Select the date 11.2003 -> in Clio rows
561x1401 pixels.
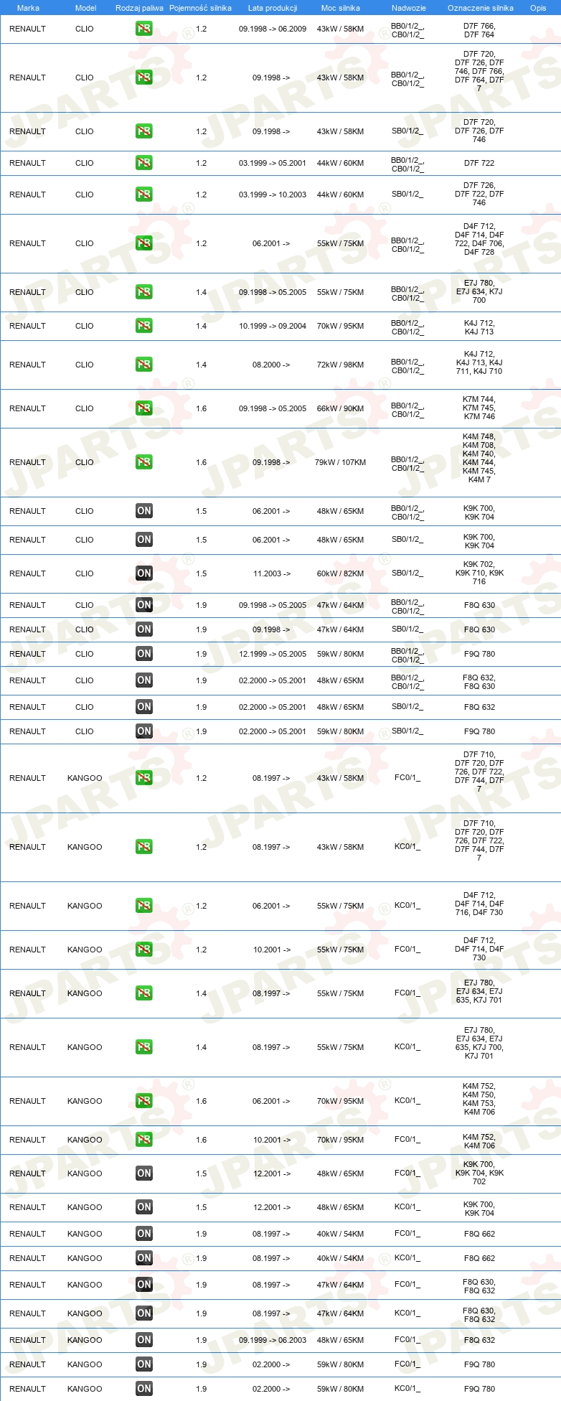tap(272, 574)
